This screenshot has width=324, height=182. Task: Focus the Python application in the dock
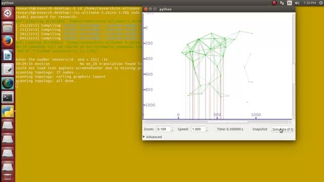[x=8, y=111]
